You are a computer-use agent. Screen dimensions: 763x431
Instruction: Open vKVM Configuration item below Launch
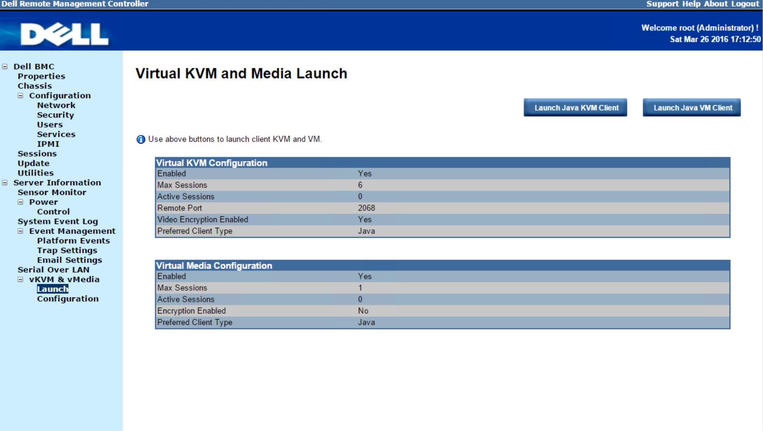68,299
